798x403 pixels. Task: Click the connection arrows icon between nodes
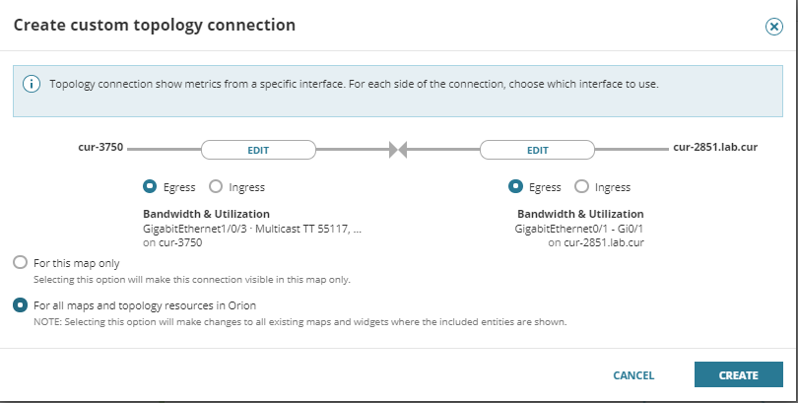tap(398, 150)
